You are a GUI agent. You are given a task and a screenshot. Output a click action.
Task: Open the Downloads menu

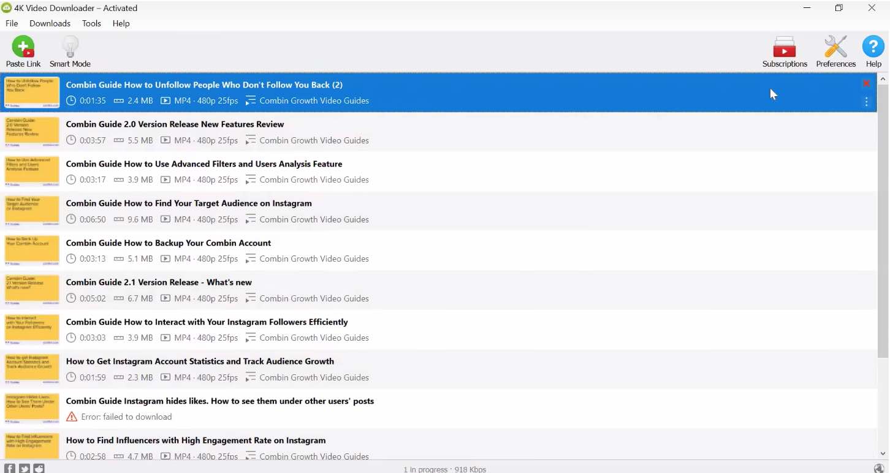point(50,23)
